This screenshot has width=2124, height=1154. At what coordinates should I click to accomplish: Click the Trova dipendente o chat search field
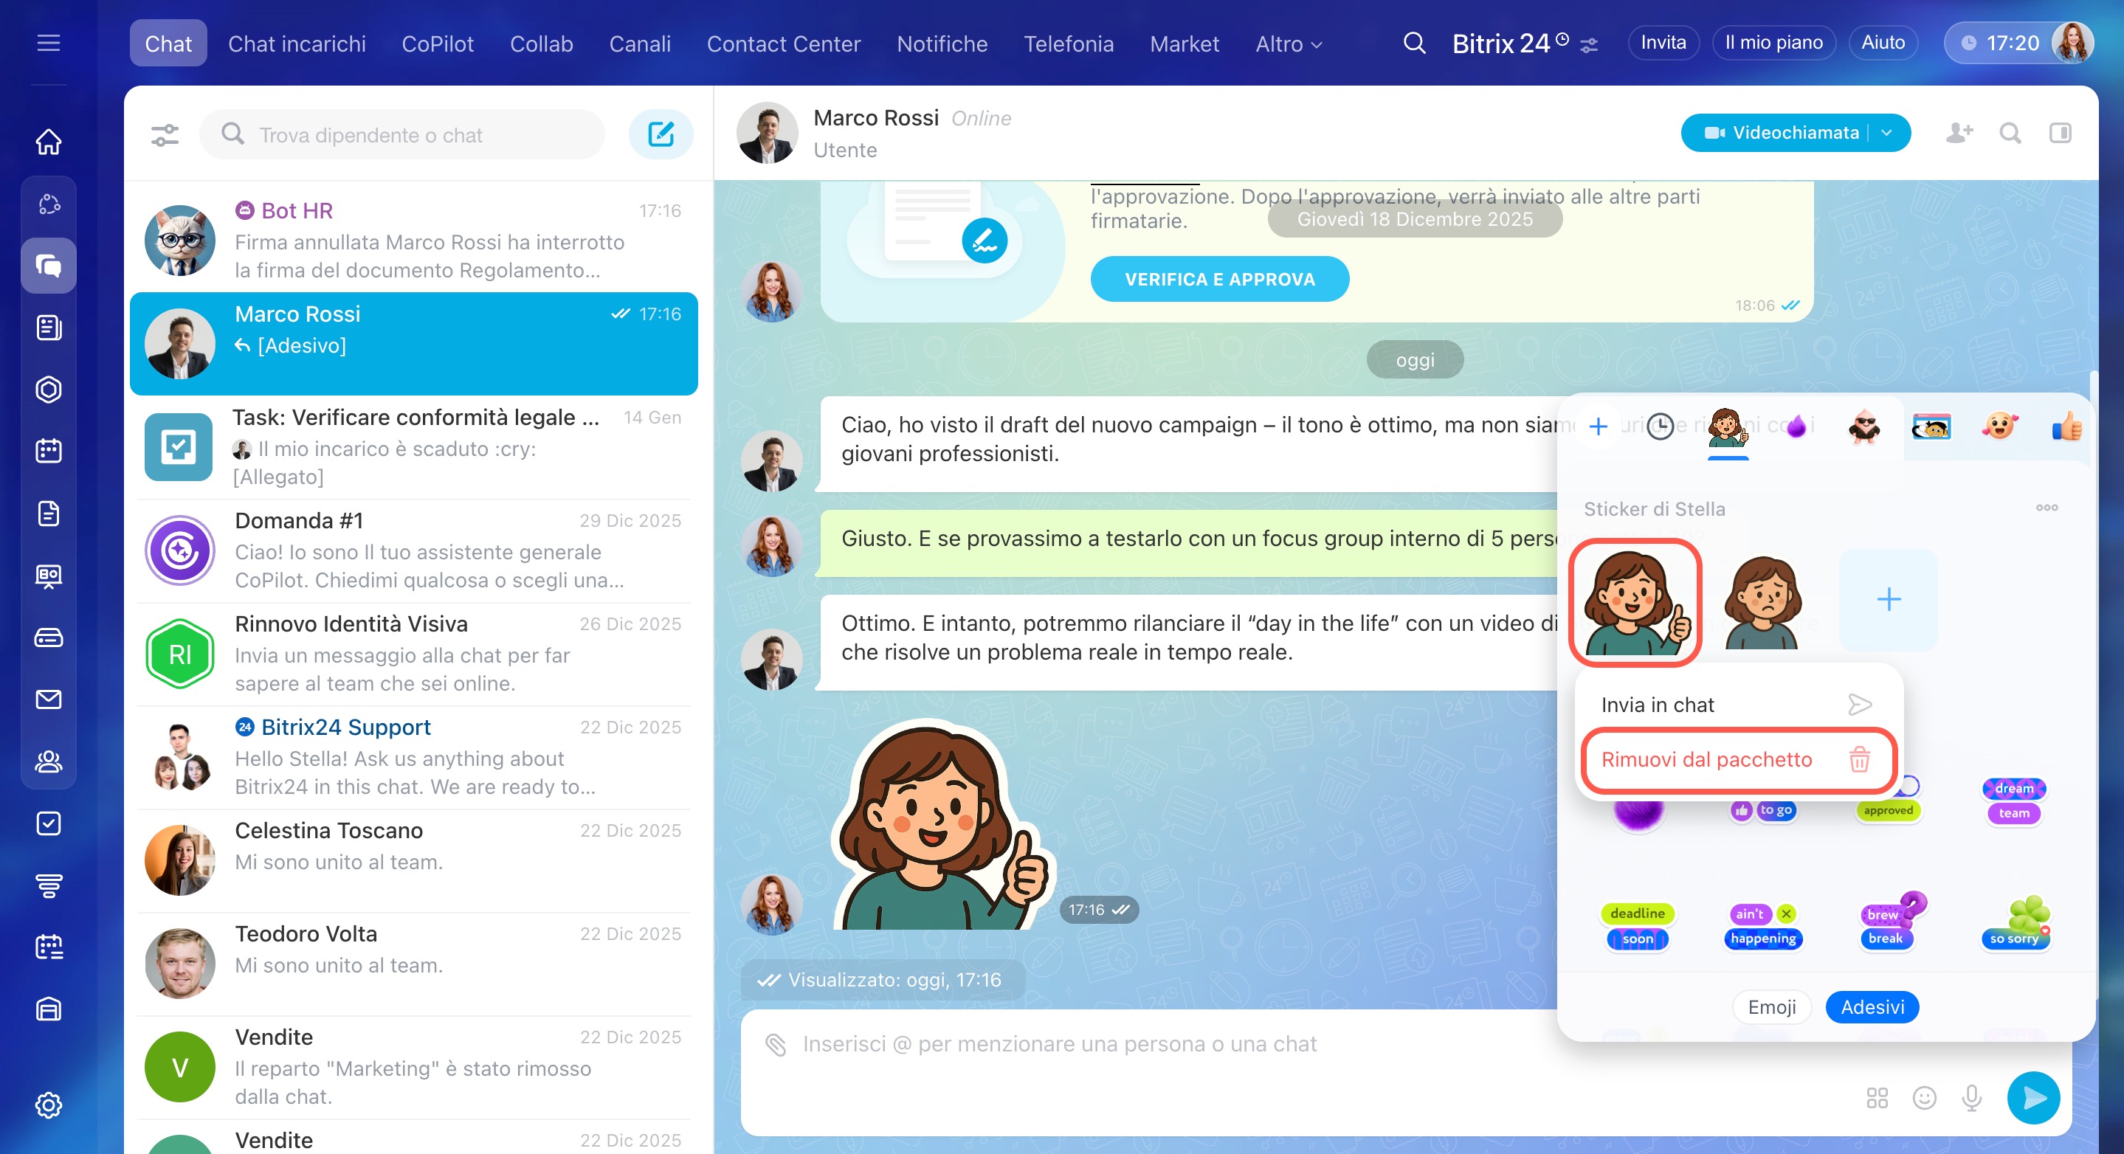pyautogui.click(x=413, y=134)
